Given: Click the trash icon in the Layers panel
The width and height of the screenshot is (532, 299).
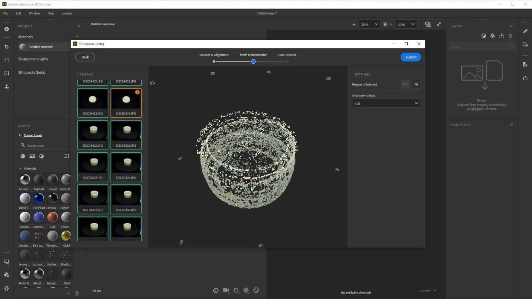Looking at the screenshot, I should (510, 36).
